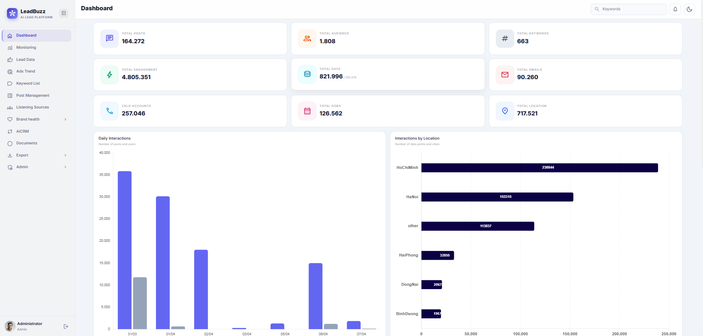The width and height of the screenshot is (703, 336).
Task: Click the Total Location pin icon
Action: coord(505,111)
